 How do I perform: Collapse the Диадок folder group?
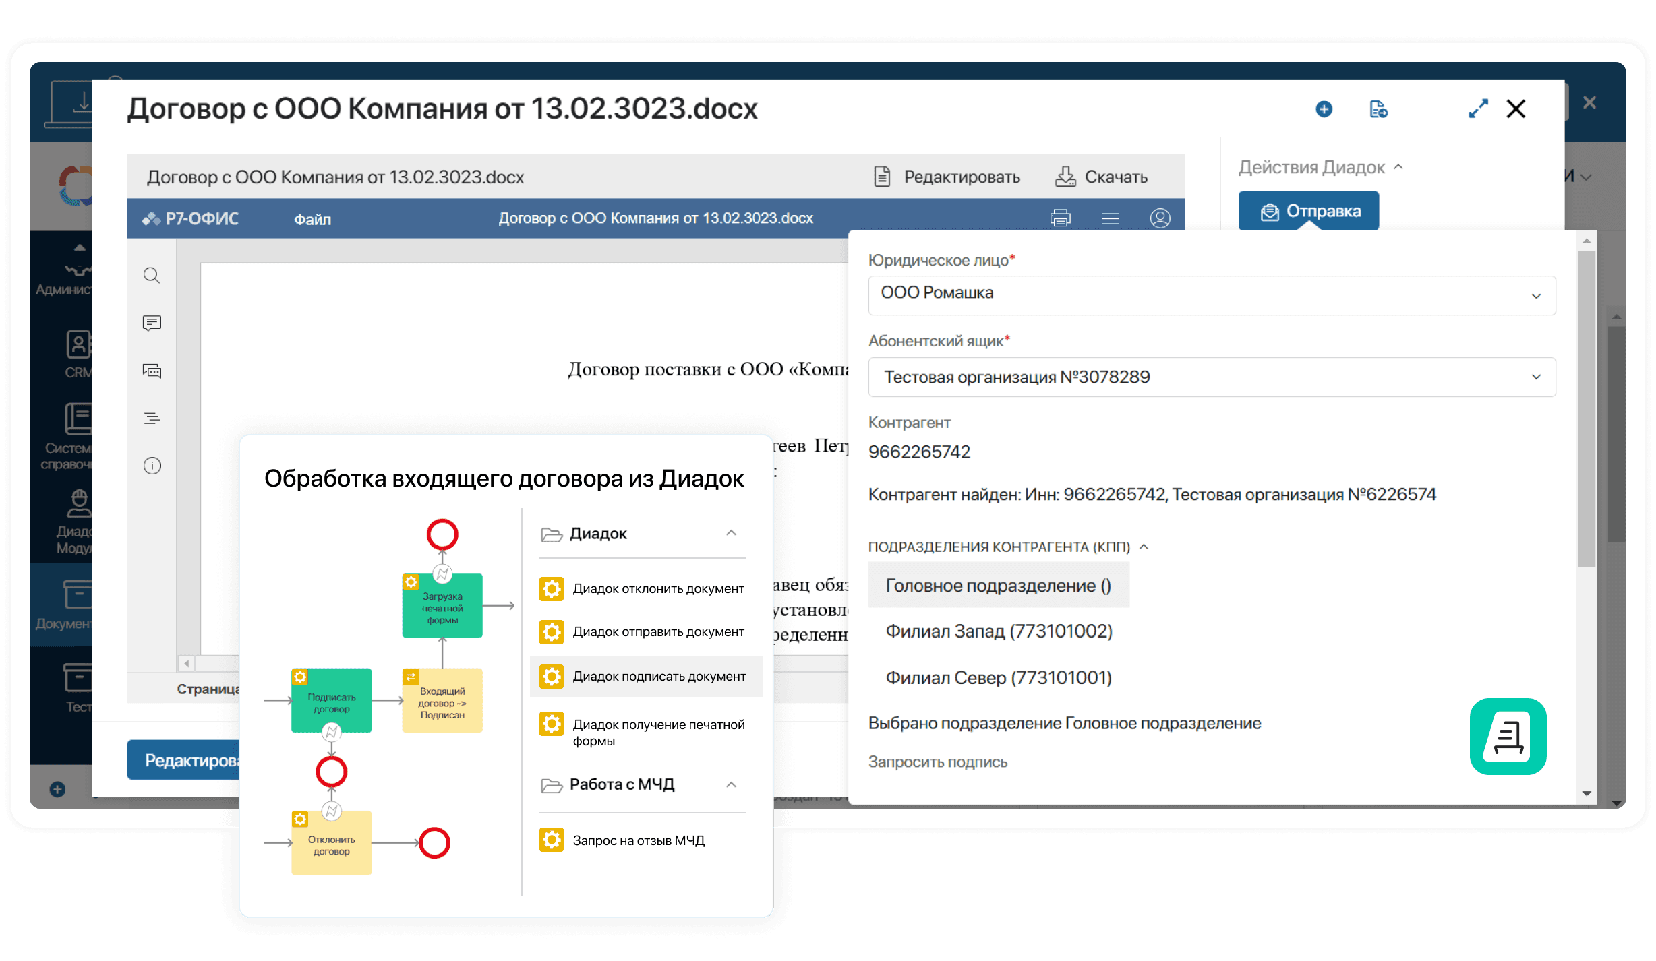pyautogui.click(x=731, y=533)
